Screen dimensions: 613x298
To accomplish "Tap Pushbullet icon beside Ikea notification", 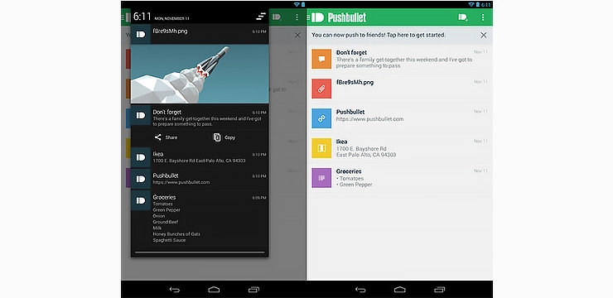I will (x=141, y=157).
